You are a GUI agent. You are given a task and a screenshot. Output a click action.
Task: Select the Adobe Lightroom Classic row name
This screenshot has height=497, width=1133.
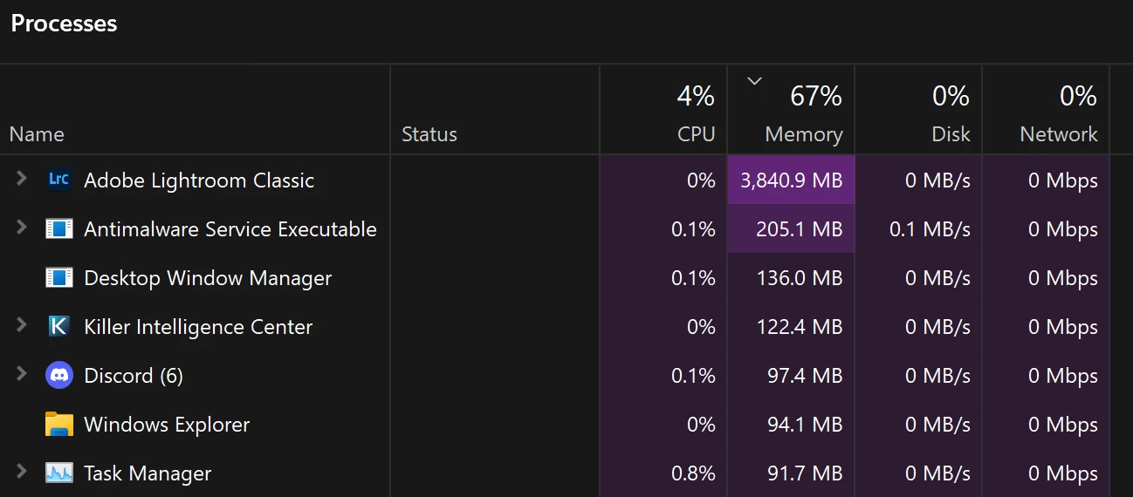[x=199, y=180]
